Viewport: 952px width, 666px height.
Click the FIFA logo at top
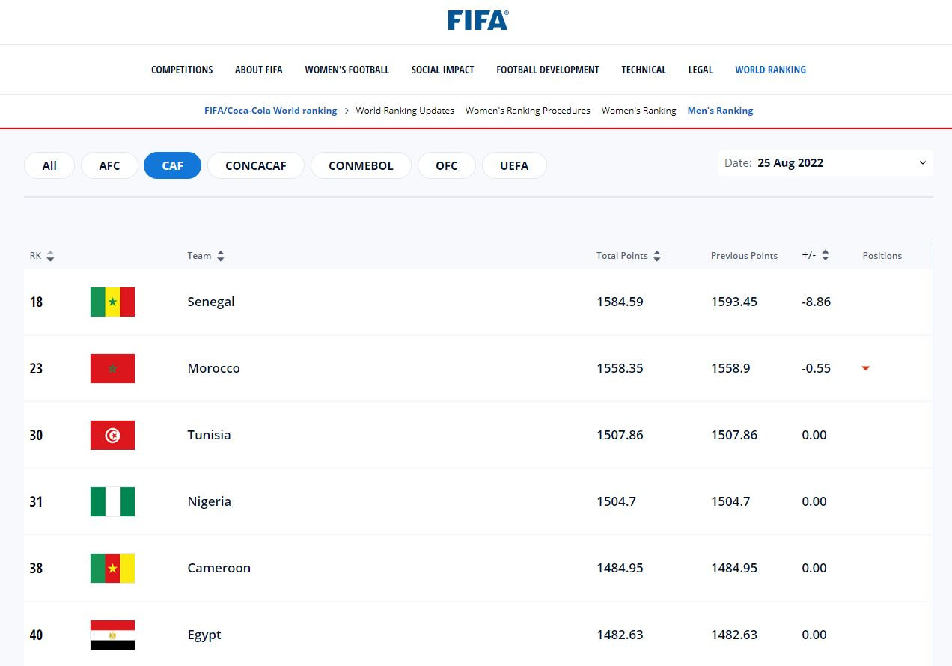pos(477,20)
